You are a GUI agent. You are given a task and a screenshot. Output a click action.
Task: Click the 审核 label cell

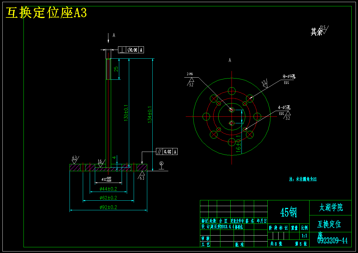[x=205, y=238]
